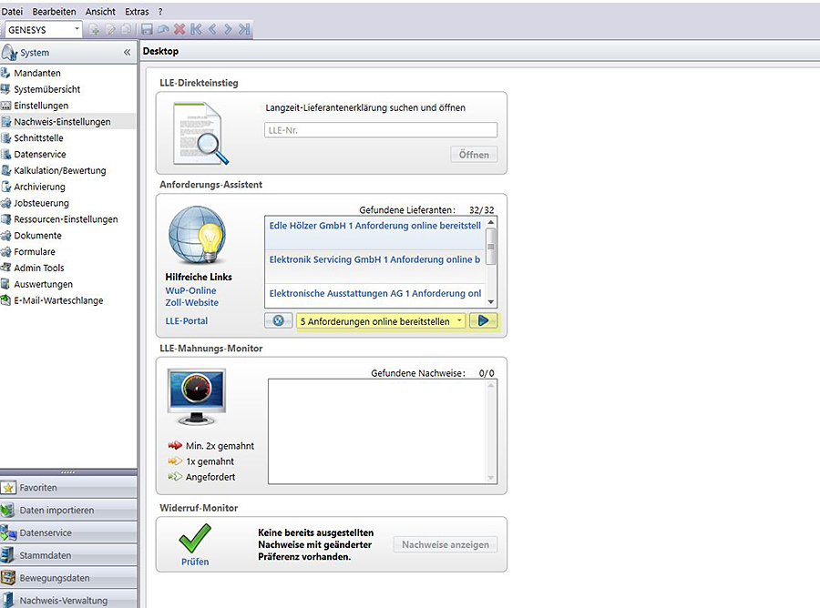Switch to the Stammdaten navigation section
The width and height of the screenshot is (820, 608).
coord(46,555)
